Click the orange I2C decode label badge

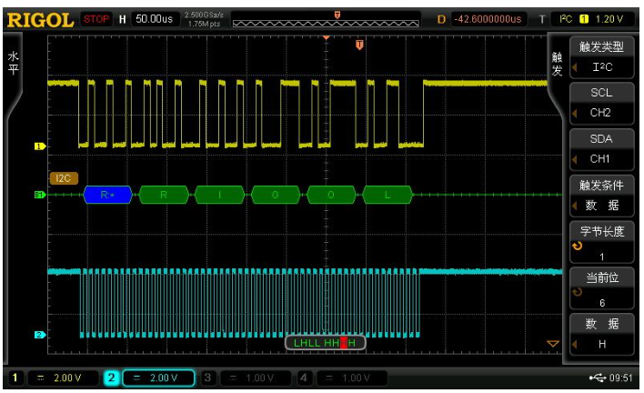tap(64, 178)
